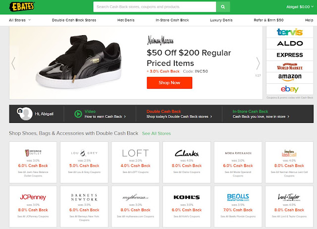Select the ALDO store logo
The height and width of the screenshot is (229, 317).
point(290,43)
